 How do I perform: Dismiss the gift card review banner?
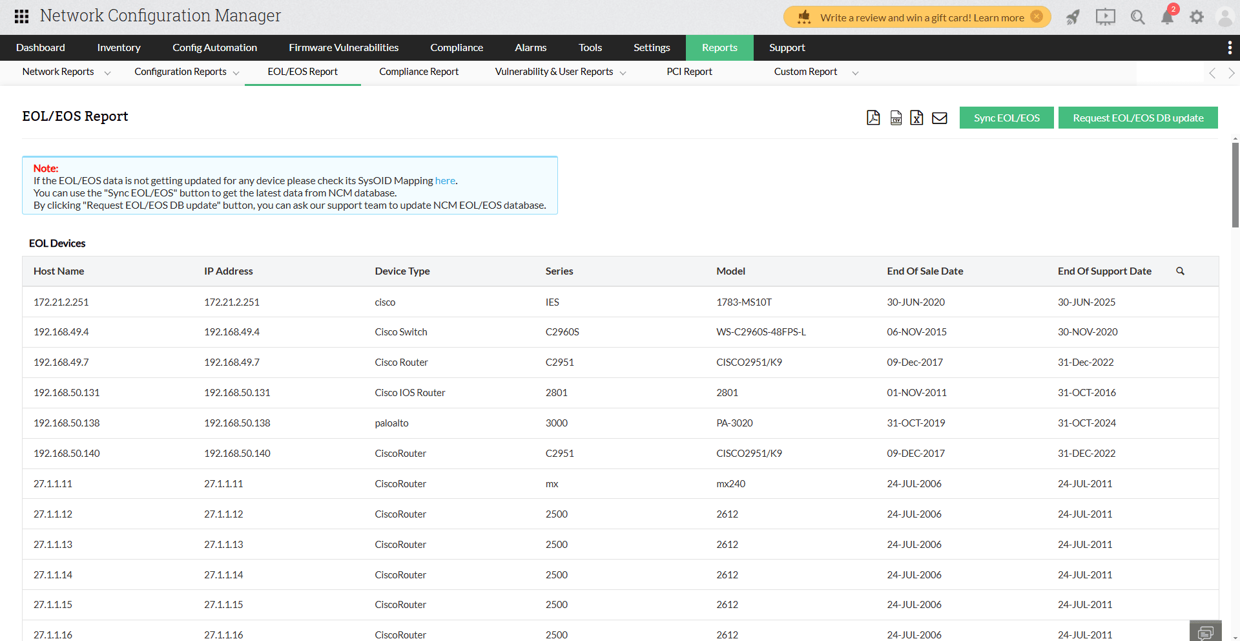click(1035, 17)
